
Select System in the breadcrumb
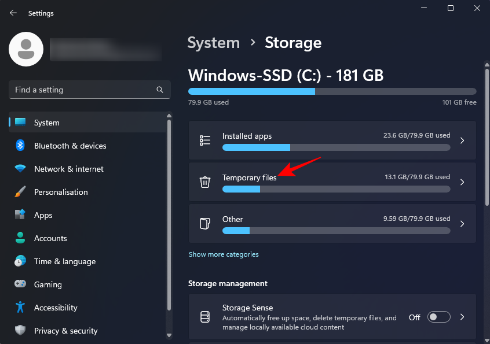[x=213, y=43]
